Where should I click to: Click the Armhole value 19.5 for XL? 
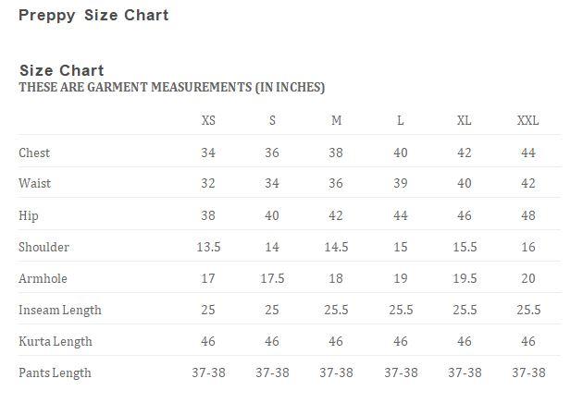point(465,278)
